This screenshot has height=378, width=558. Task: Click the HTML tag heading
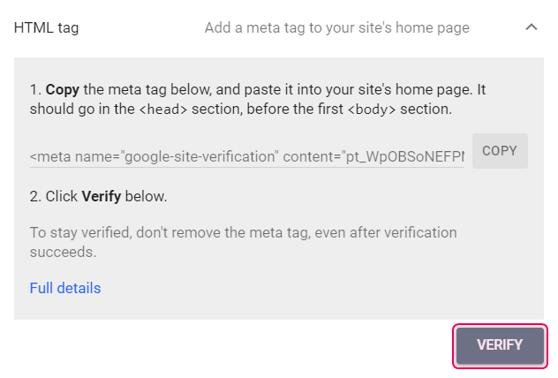(46, 27)
